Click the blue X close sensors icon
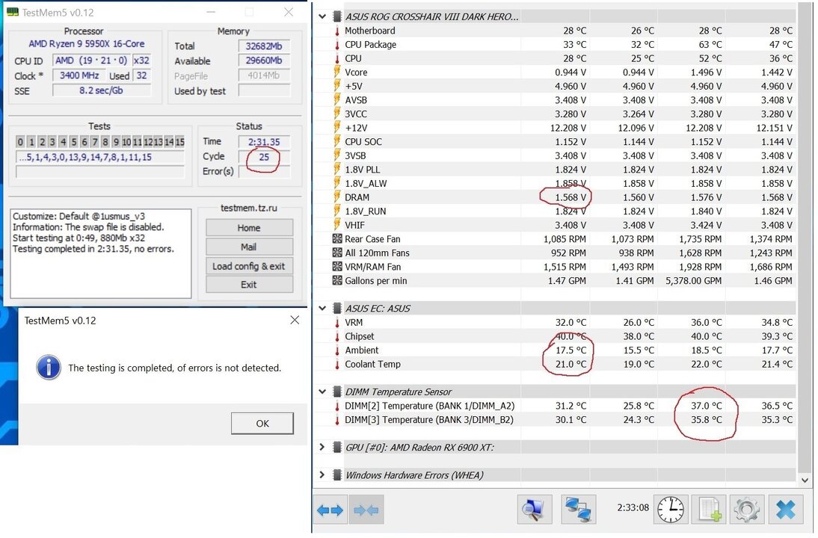The height and width of the screenshot is (538, 818). [x=785, y=510]
